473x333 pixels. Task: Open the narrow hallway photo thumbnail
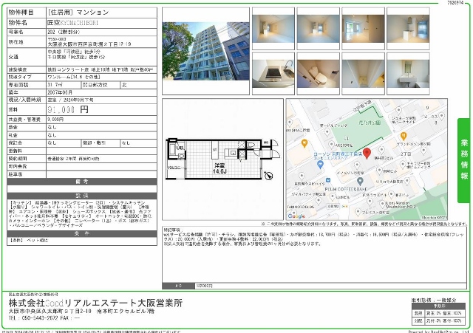(x=363, y=74)
